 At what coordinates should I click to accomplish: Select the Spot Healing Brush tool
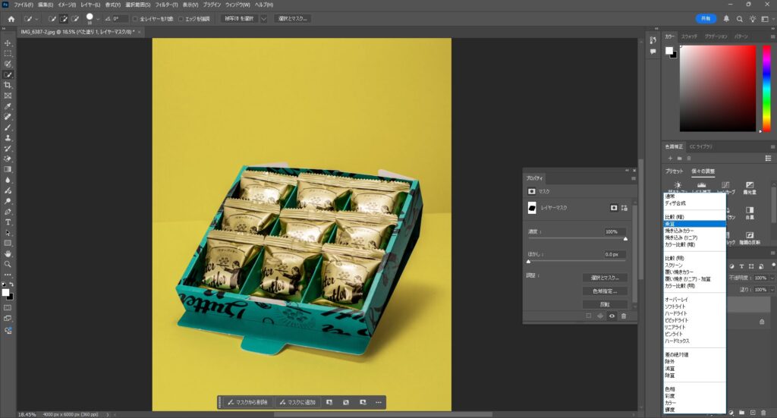point(8,117)
